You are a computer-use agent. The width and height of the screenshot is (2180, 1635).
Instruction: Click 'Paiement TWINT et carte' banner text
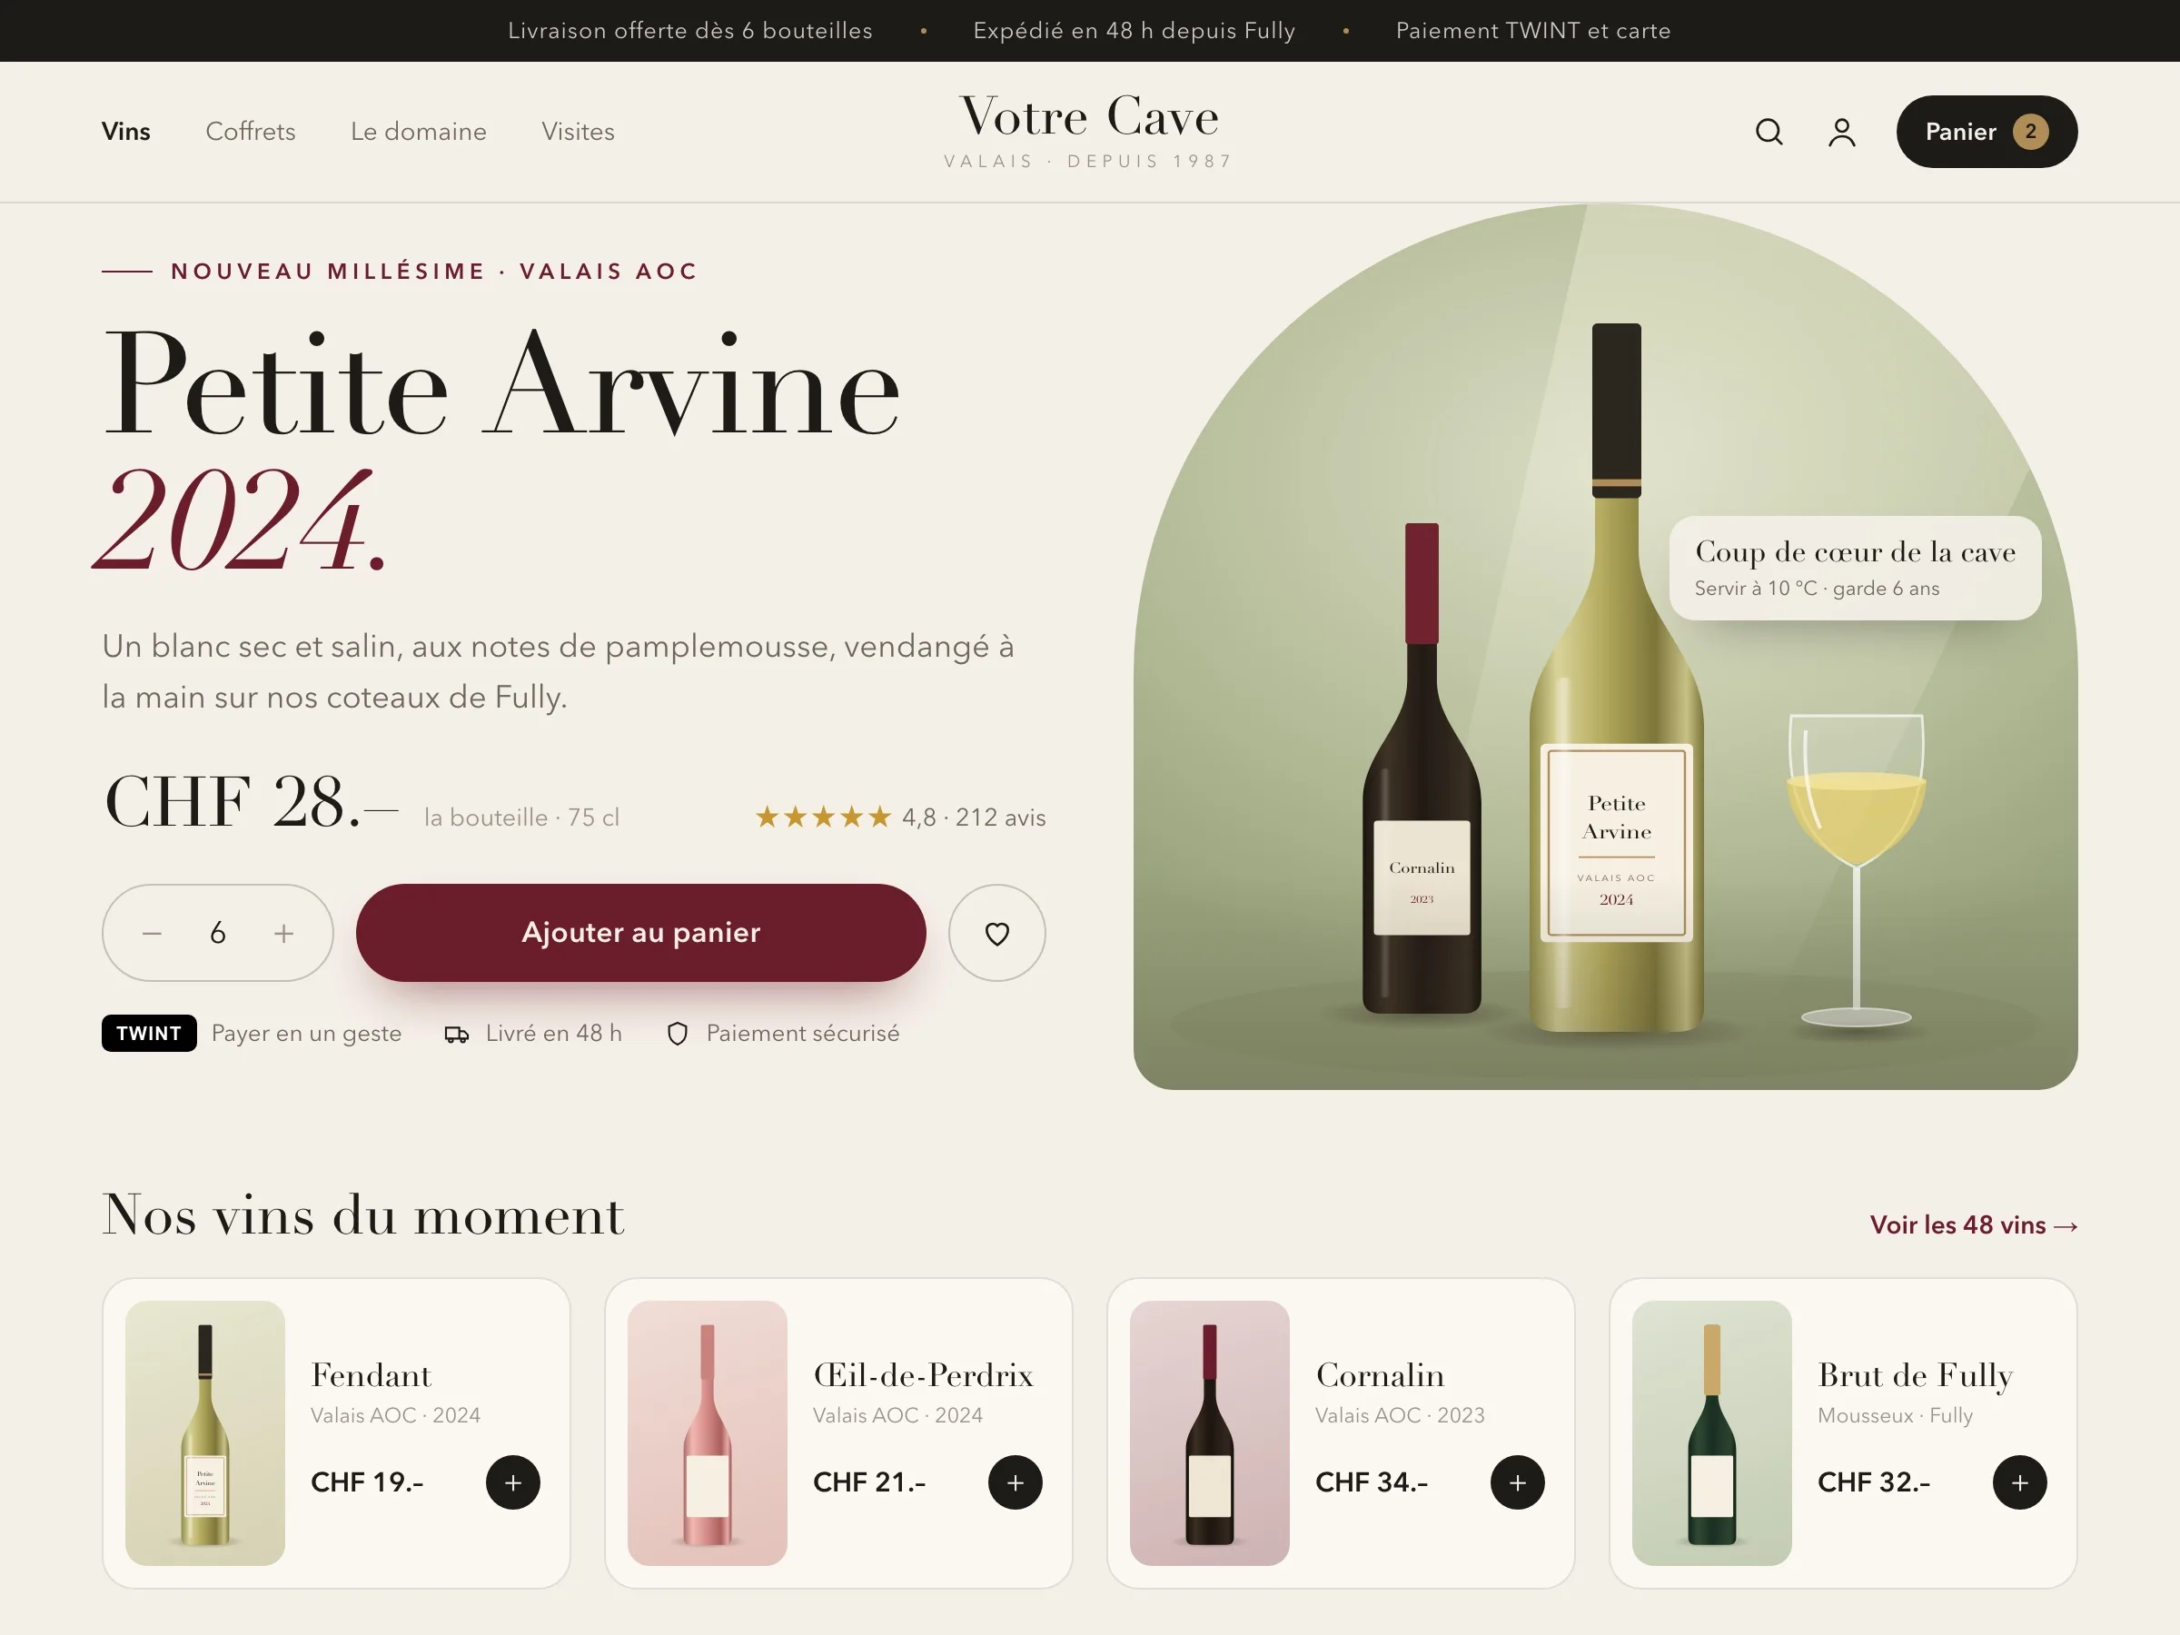(x=1533, y=31)
